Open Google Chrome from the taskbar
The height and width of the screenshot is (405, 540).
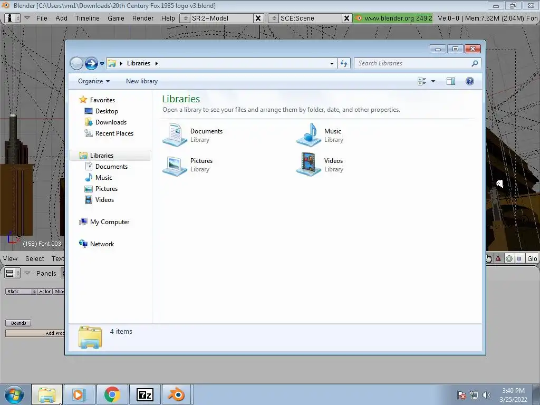pyautogui.click(x=112, y=394)
